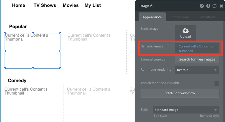Click Search for free images button
This screenshot has height=122, width=225.
click(197, 59)
